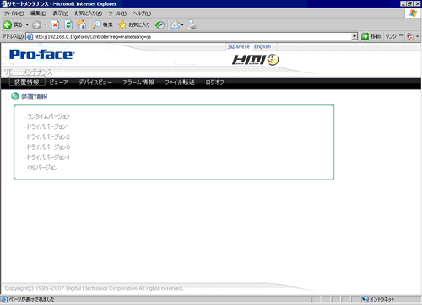Open the アラーム情報 tab
The image size is (422, 305).
point(138,83)
